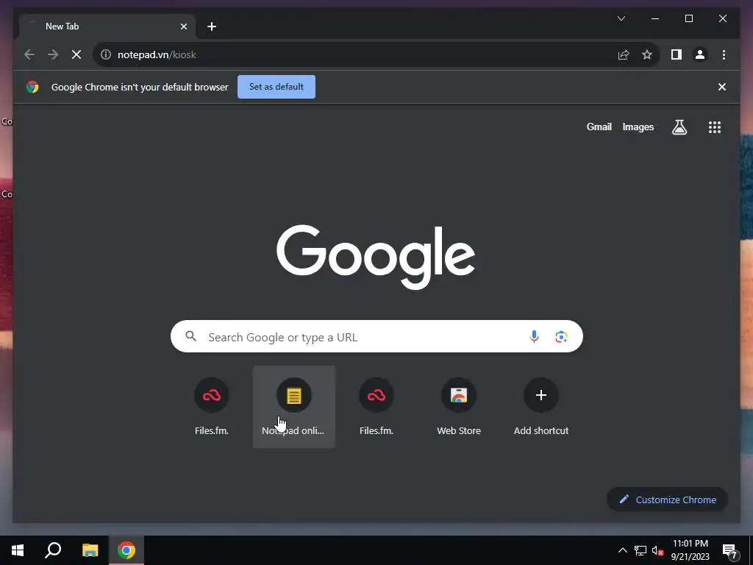Click the Google search box

(376, 336)
